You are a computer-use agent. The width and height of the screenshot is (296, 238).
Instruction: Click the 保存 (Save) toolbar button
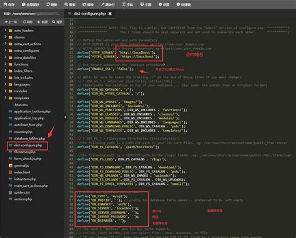[9, 4]
